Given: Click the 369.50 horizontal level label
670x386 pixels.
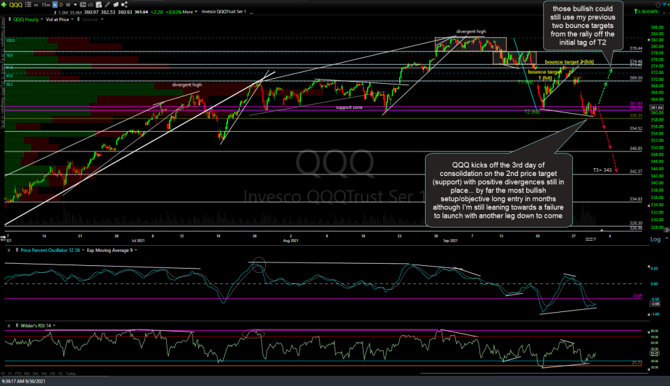Looking at the screenshot, I should pos(636,78).
